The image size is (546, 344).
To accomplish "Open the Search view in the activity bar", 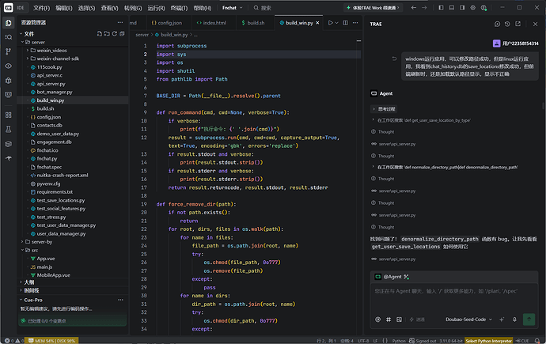I will (x=9, y=37).
